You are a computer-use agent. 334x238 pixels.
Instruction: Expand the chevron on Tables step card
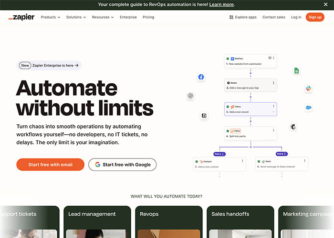(x=273, y=112)
